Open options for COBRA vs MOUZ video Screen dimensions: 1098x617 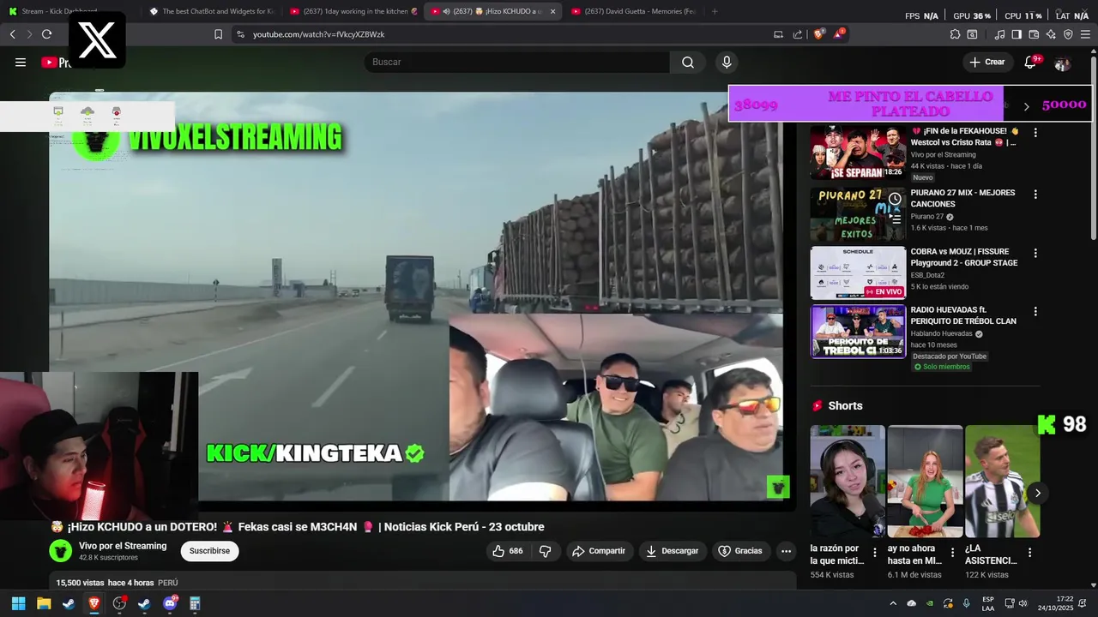coord(1035,254)
